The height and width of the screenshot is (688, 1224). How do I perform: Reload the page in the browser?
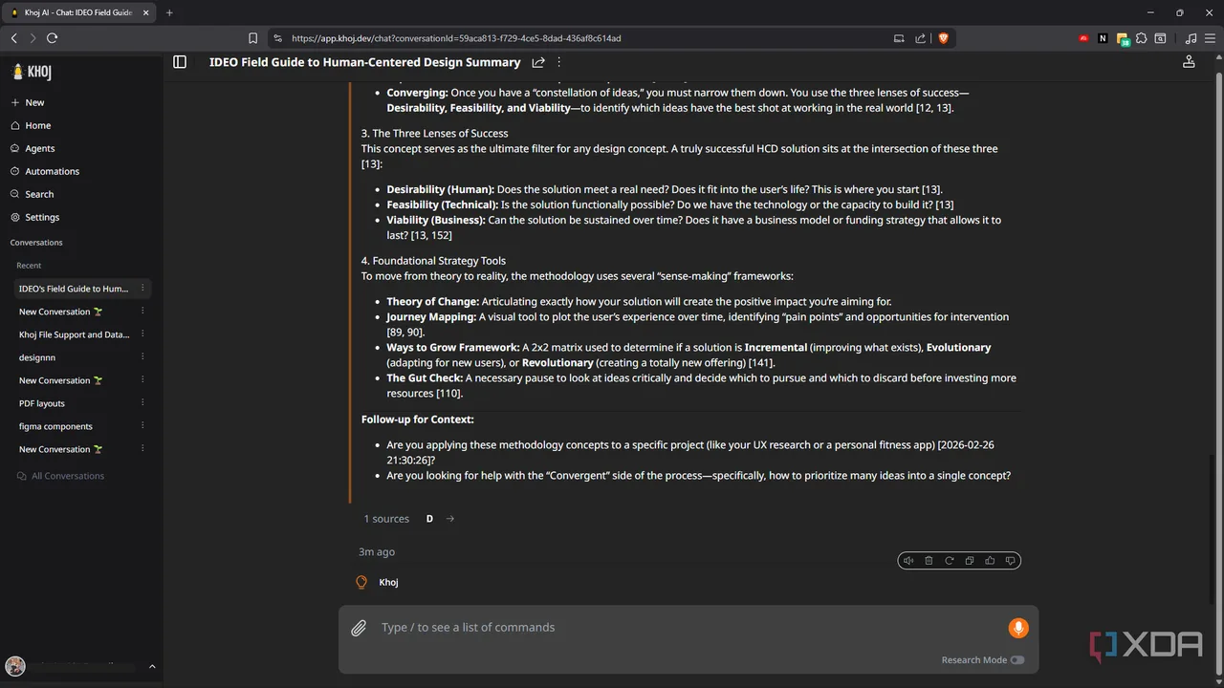(52, 38)
